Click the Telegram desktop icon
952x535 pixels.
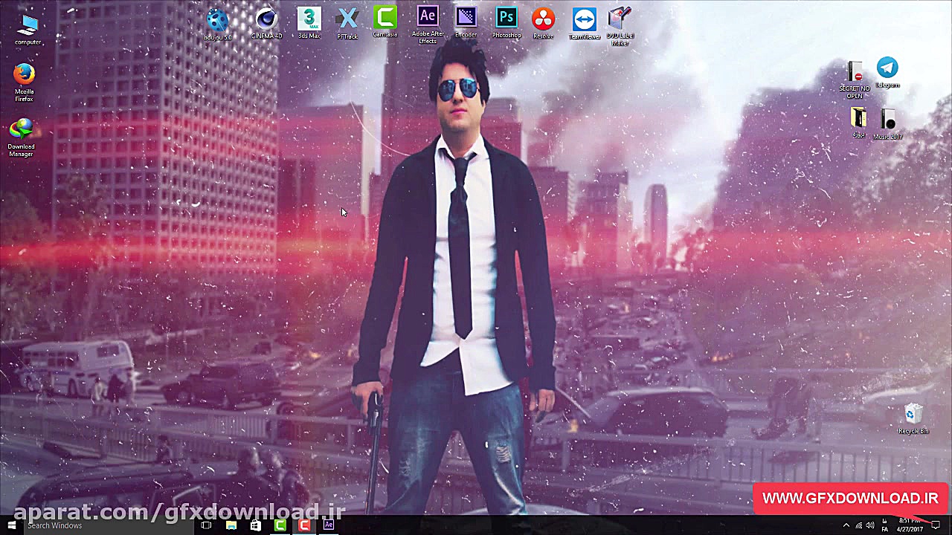click(887, 68)
